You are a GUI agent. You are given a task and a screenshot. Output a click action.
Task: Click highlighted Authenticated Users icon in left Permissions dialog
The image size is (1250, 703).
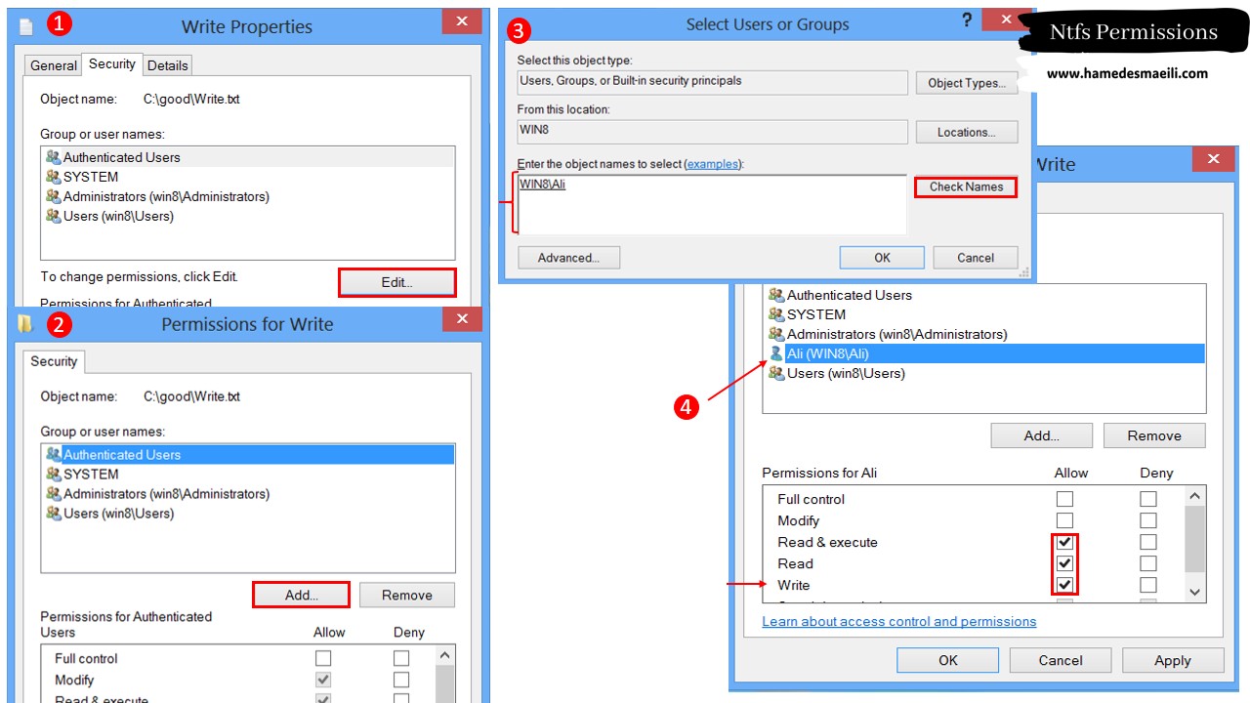pyautogui.click(x=53, y=454)
